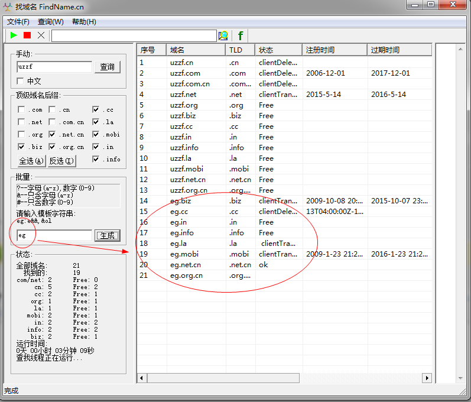Click the left arrow of horizontal scrollbar

tap(141, 378)
